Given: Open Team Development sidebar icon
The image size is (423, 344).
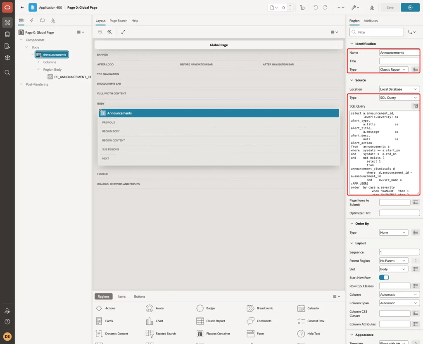Looking at the screenshot, I should pyautogui.click(x=7, y=46).
